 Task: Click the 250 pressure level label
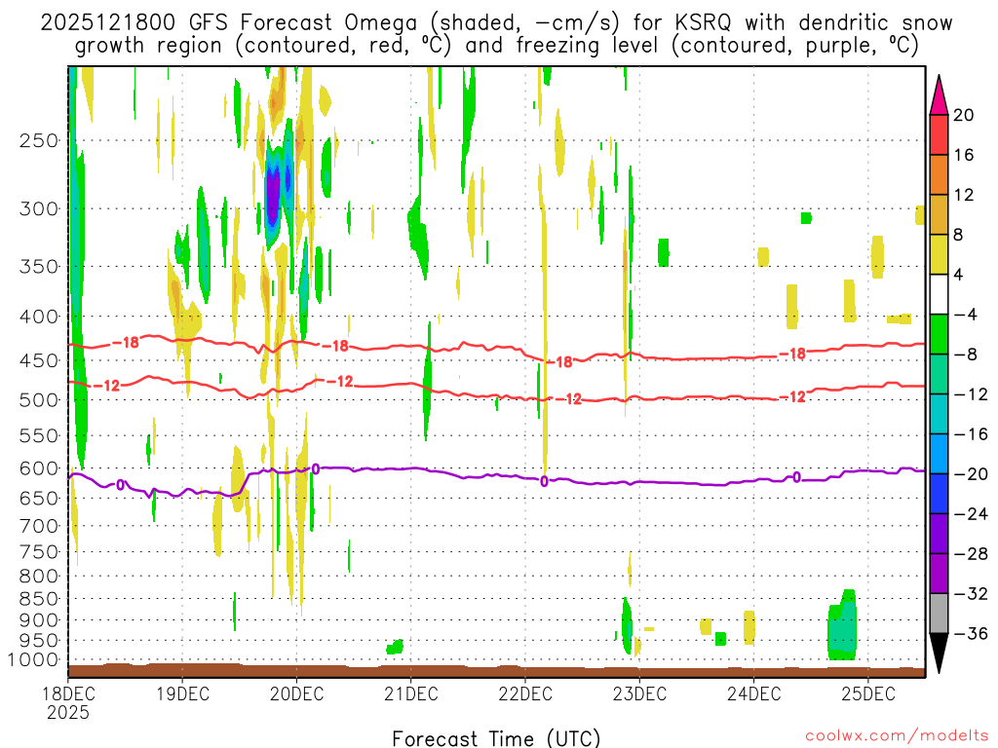(x=39, y=140)
